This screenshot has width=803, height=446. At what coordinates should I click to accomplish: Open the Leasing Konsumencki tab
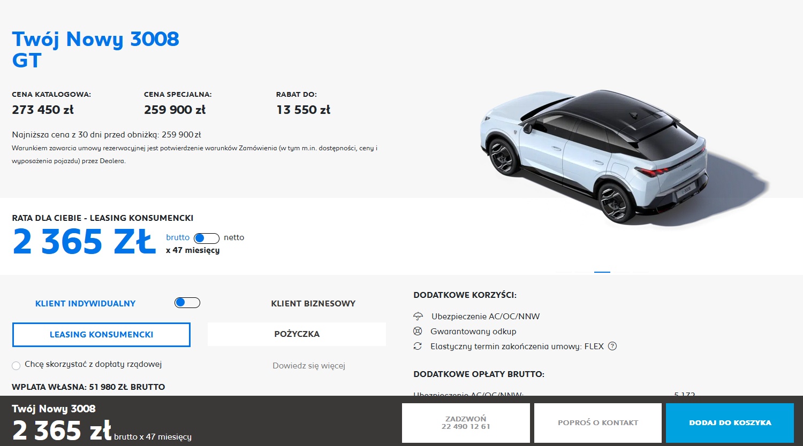[101, 335]
